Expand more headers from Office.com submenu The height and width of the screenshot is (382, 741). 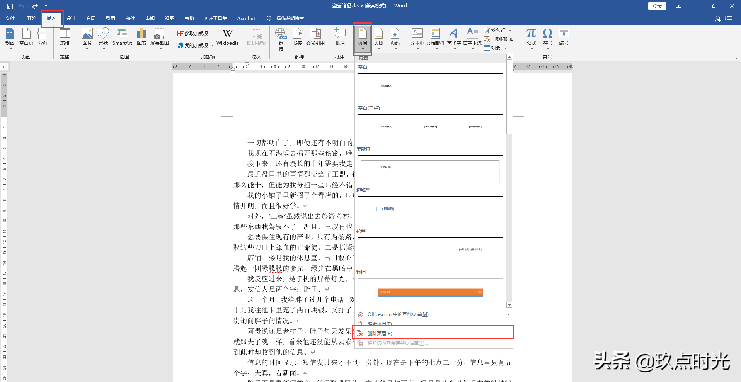click(433, 314)
